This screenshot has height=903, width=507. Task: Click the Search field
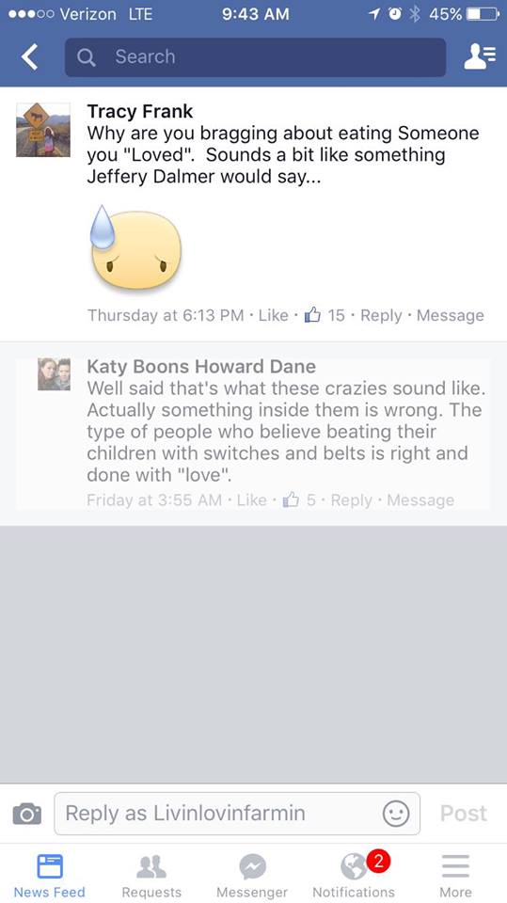tap(255, 57)
